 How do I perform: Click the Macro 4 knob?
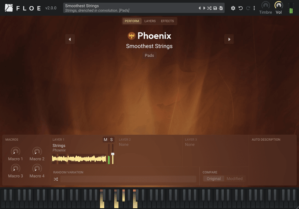37,168
